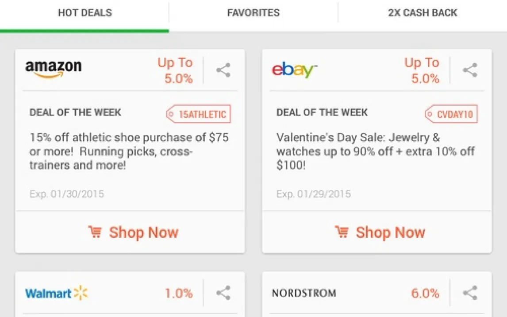Tap Nordstrom's 6.0% cash back rate
507x317 pixels.
[x=425, y=293]
